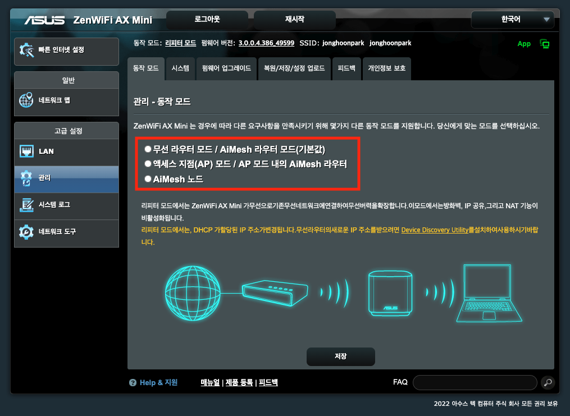The height and width of the screenshot is (416, 570).
Task: Open the 제품 등록 footer link
Action: coord(239,382)
